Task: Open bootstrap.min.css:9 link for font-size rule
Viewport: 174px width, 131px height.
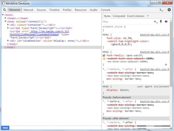Action: [154, 35]
